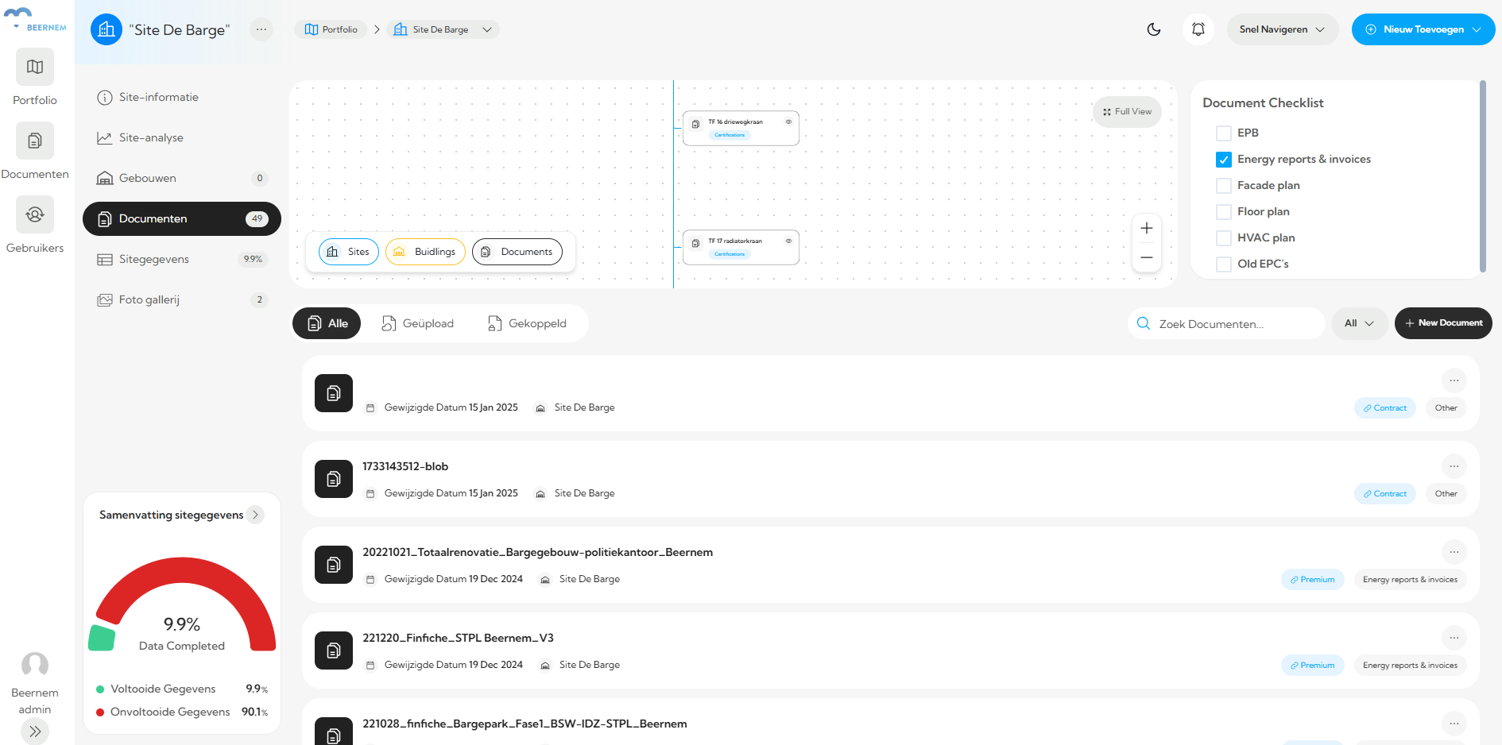Image resolution: width=1502 pixels, height=745 pixels.
Task: Check the EPB checkbox
Action: point(1224,133)
